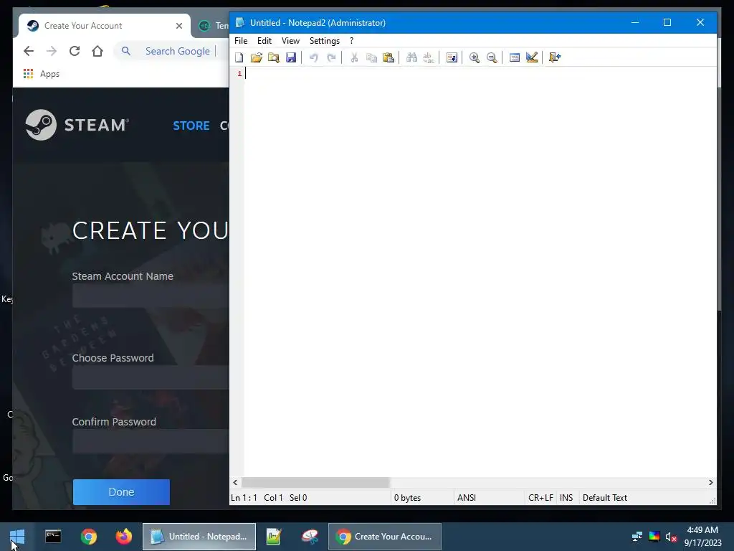
Task: Click the scroll right arrow in Notepad2
Action: [710, 482]
